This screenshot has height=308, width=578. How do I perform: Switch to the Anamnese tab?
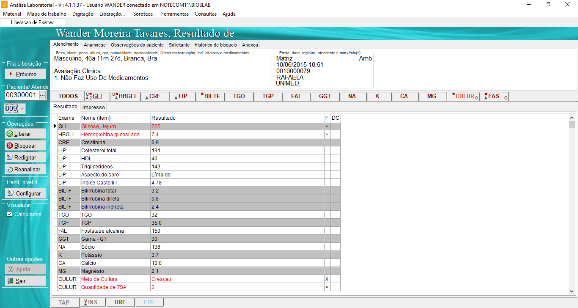pyautogui.click(x=95, y=45)
